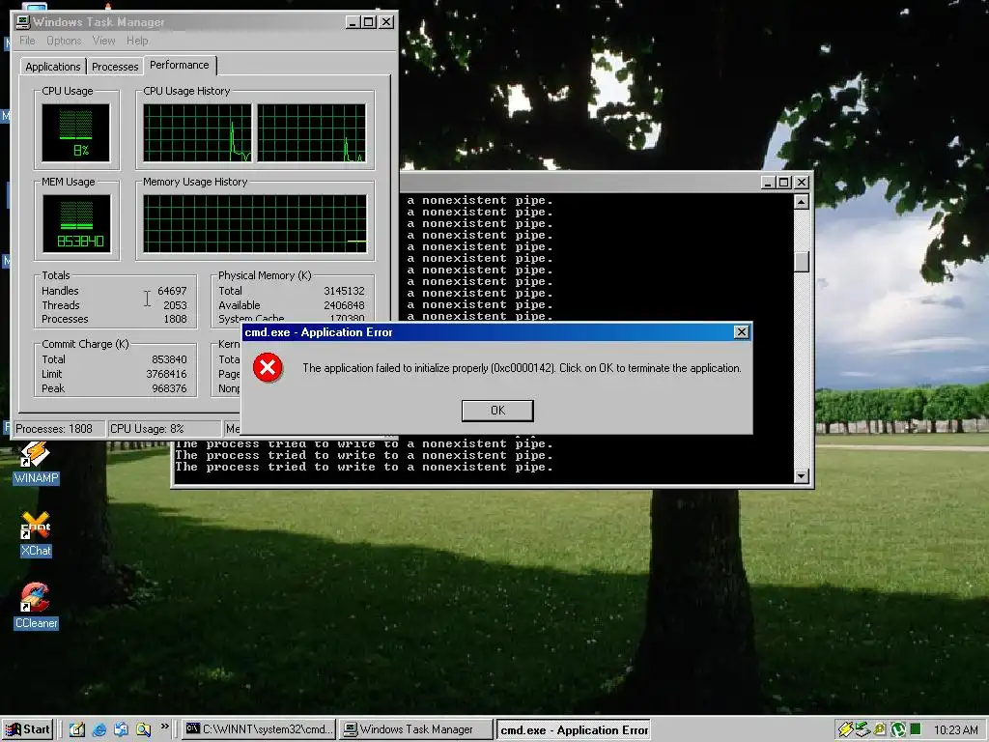Click the fourth quick launch icon (magnifier)
Screen dimensions: 989x742
(143, 729)
